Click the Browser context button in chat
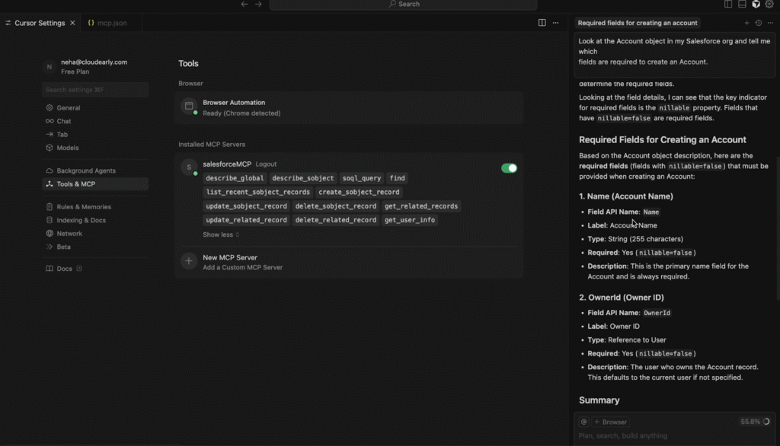The height and width of the screenshot is (446, 780). click(x=611, y=422)
